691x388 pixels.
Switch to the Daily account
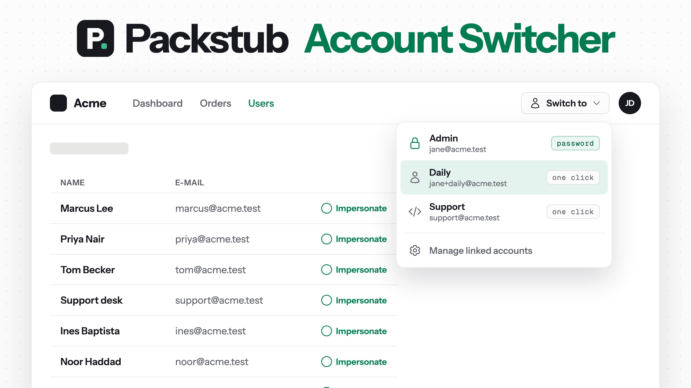pos(504,177)
